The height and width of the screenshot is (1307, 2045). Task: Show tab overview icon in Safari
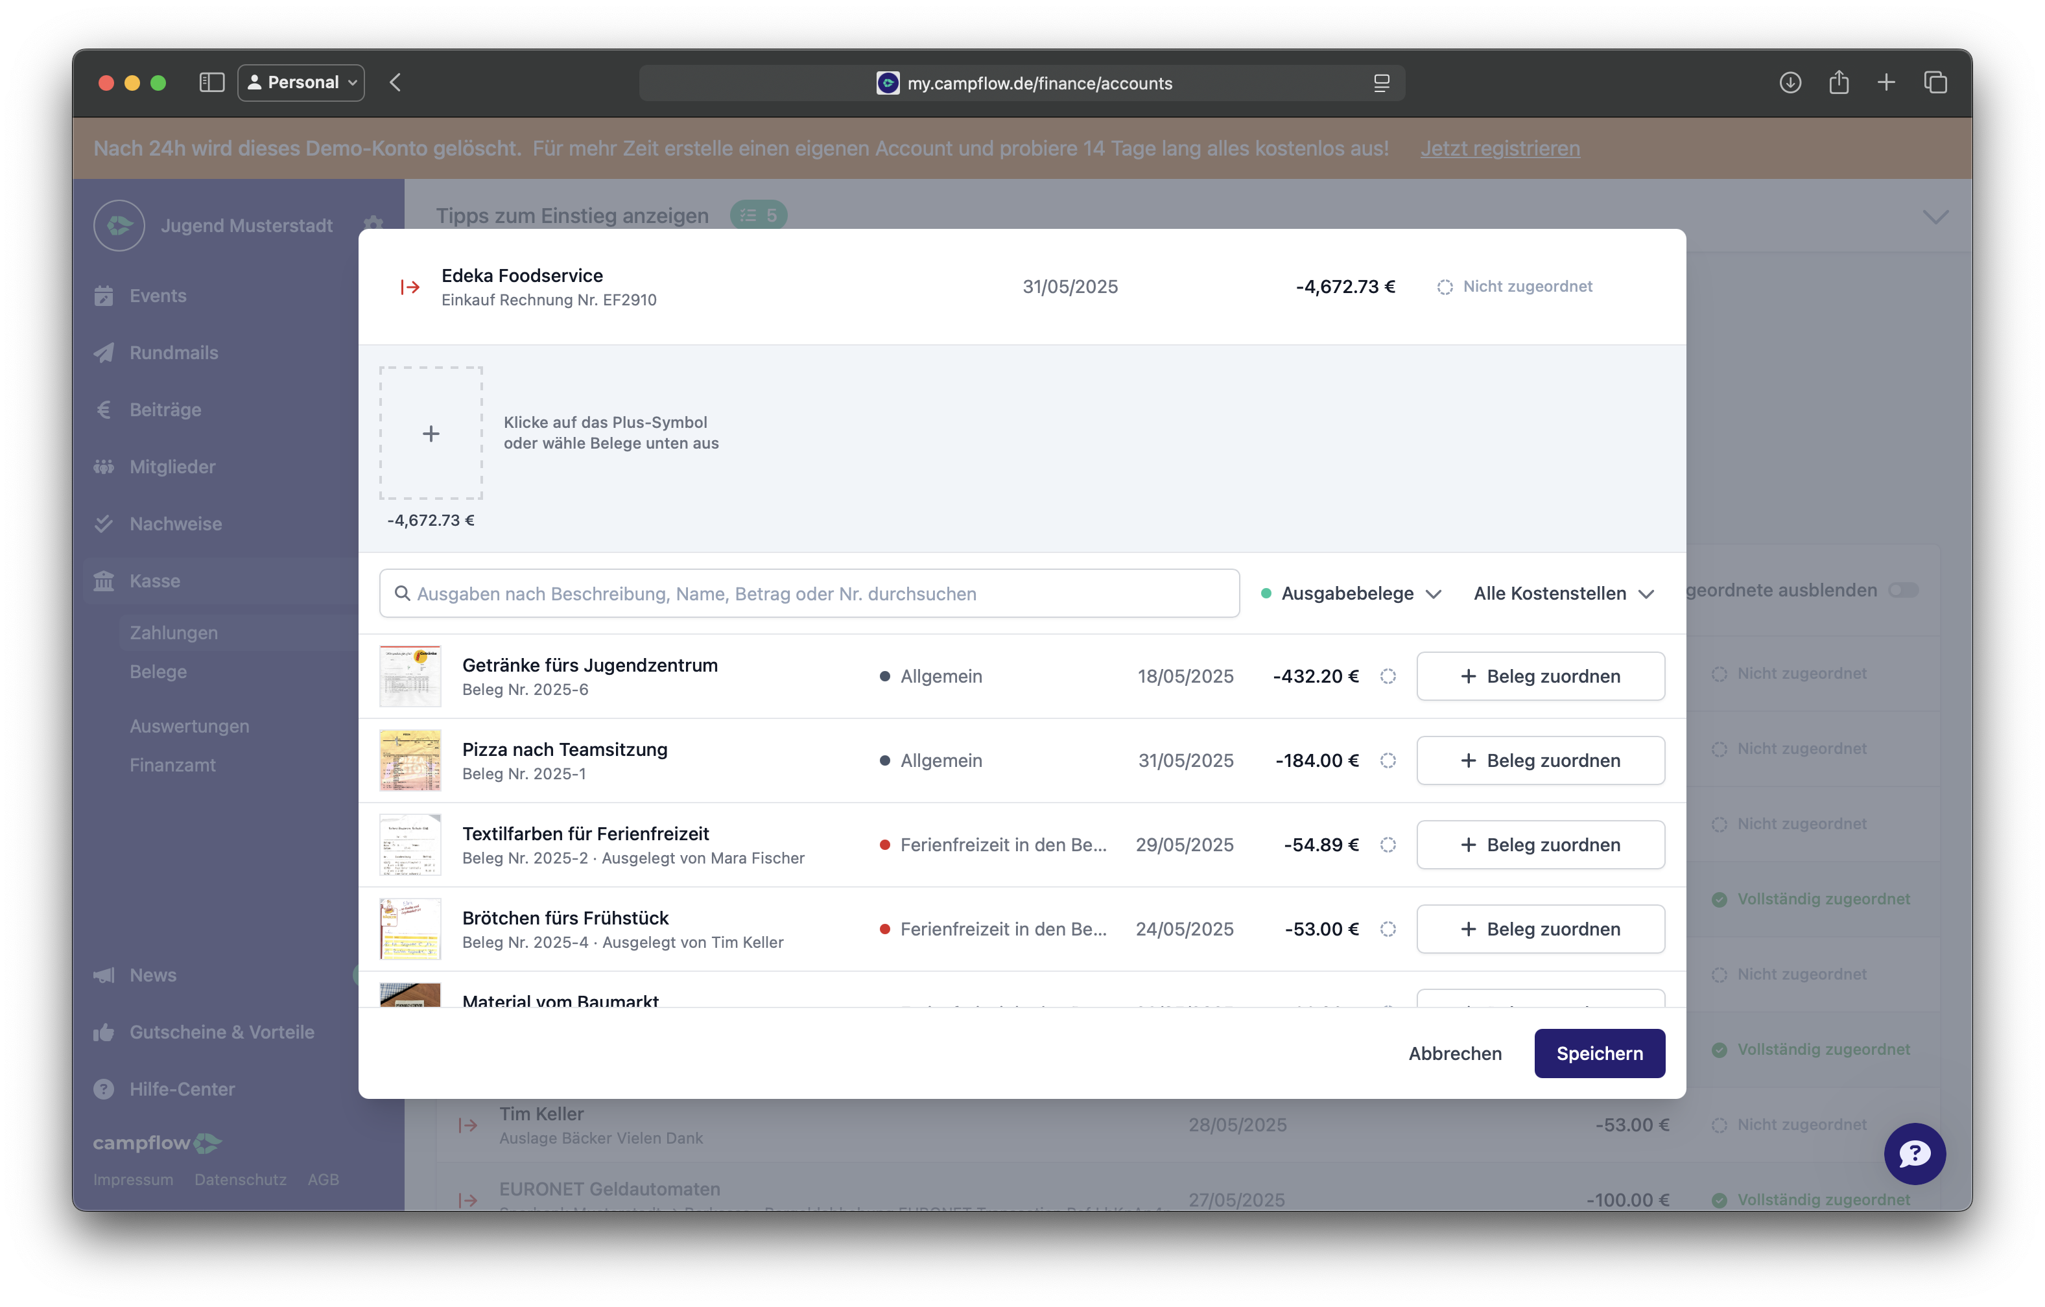pyautogui.click(x=1935, y=82)
